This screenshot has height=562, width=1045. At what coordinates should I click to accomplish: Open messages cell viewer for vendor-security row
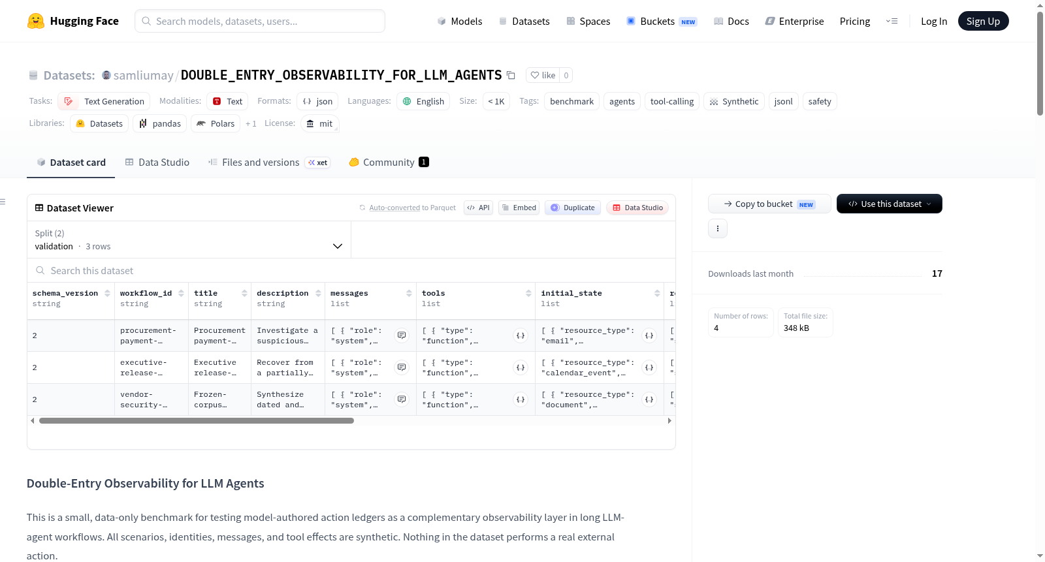click(x=402, y=399)
